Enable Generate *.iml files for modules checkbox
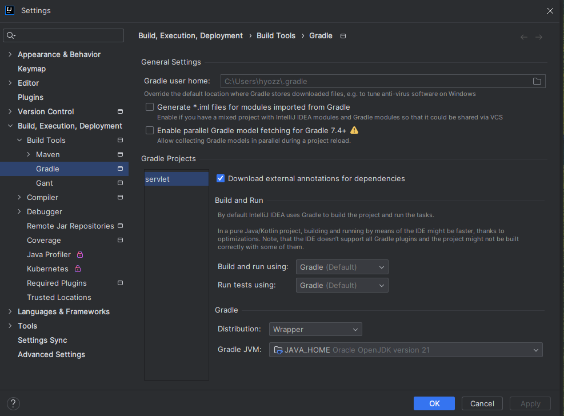The height and width of the screenshot is (416, 564). (150, 107)
